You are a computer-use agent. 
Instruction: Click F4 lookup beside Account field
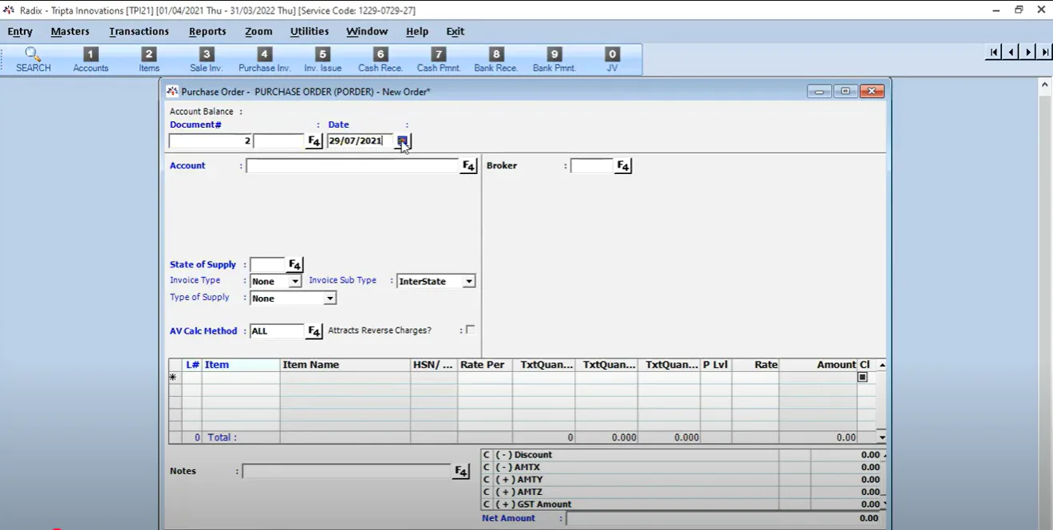[x=469, y=166]
